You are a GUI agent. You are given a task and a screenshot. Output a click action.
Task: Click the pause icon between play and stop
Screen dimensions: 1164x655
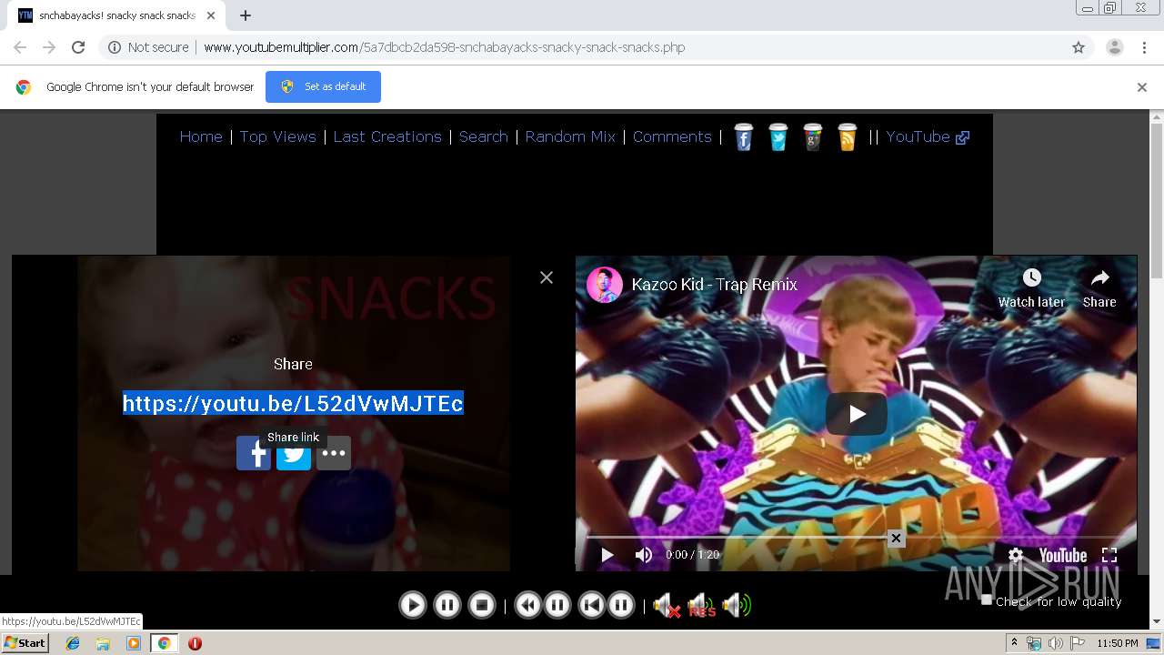tap(447, 605)
